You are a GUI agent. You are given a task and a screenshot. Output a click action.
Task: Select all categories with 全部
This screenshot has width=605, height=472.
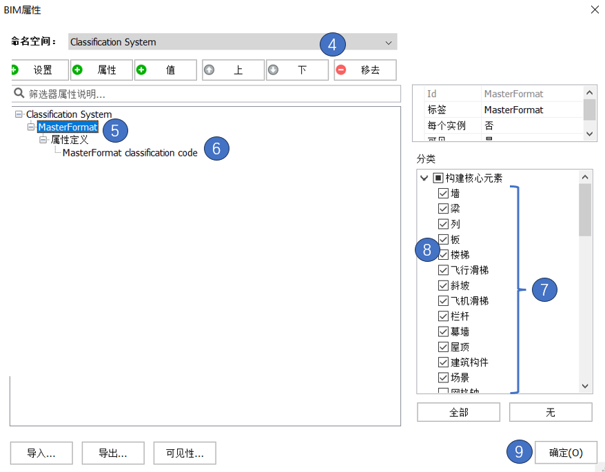(x=458, y=412)
